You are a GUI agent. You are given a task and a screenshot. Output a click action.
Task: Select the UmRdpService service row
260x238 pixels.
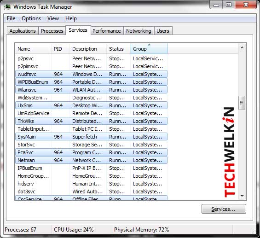click(x=91, y=113)
